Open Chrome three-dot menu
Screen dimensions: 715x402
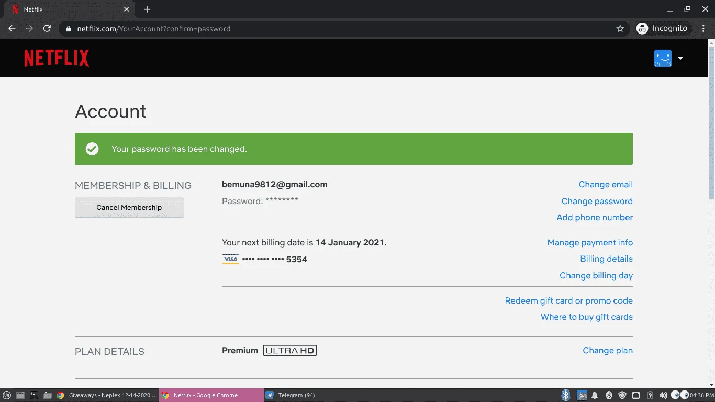tap(703, 29)
